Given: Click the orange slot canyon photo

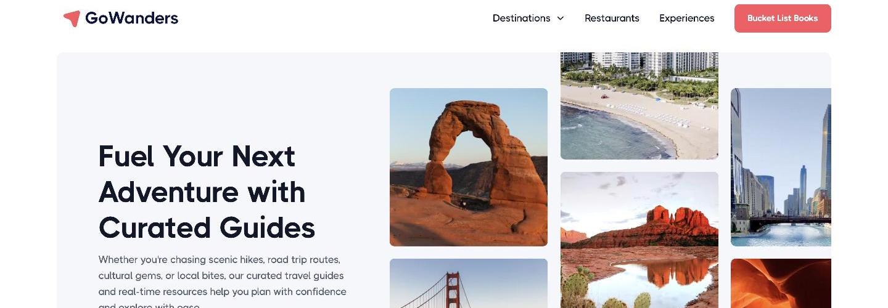Looking at the screenshot, I should point(781,283).
